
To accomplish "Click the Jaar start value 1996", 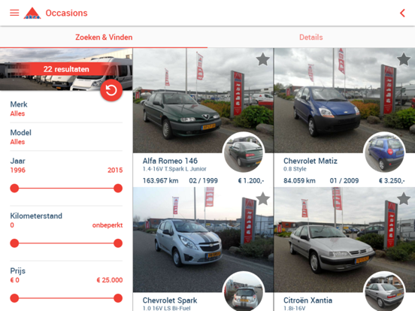I will pyautogui.click(x=18, y=170).
